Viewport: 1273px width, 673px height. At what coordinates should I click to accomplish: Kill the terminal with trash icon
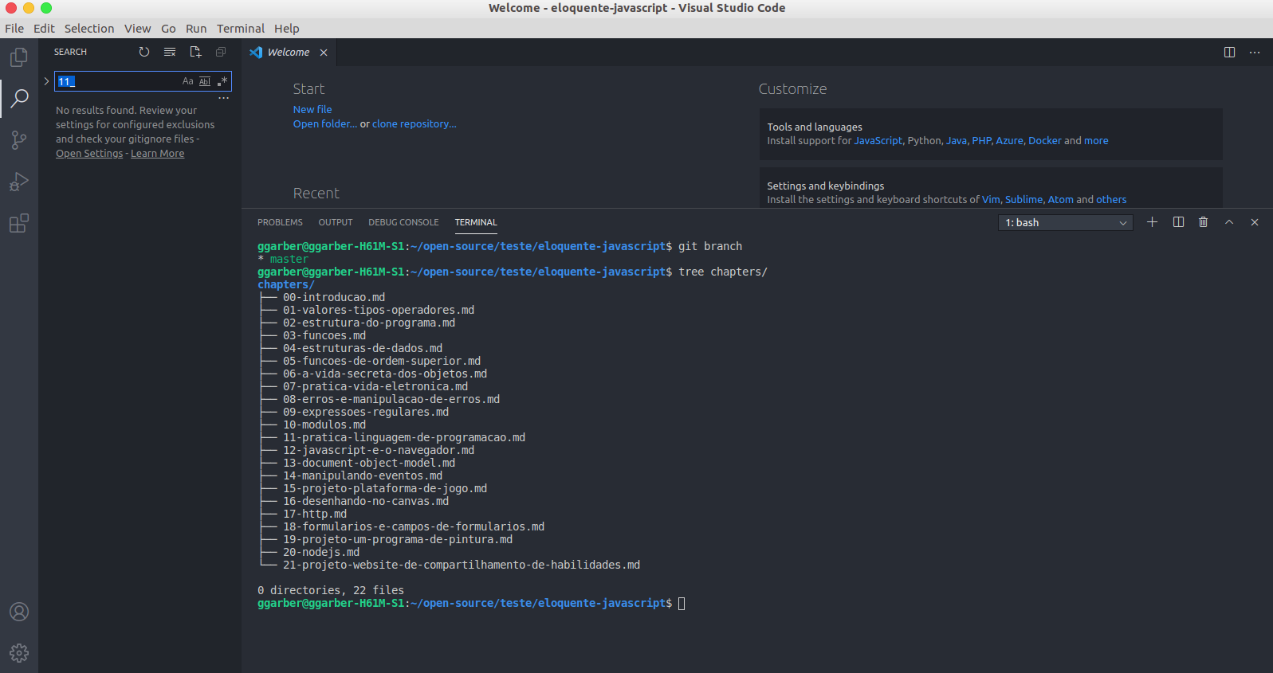pos(1204,222)
